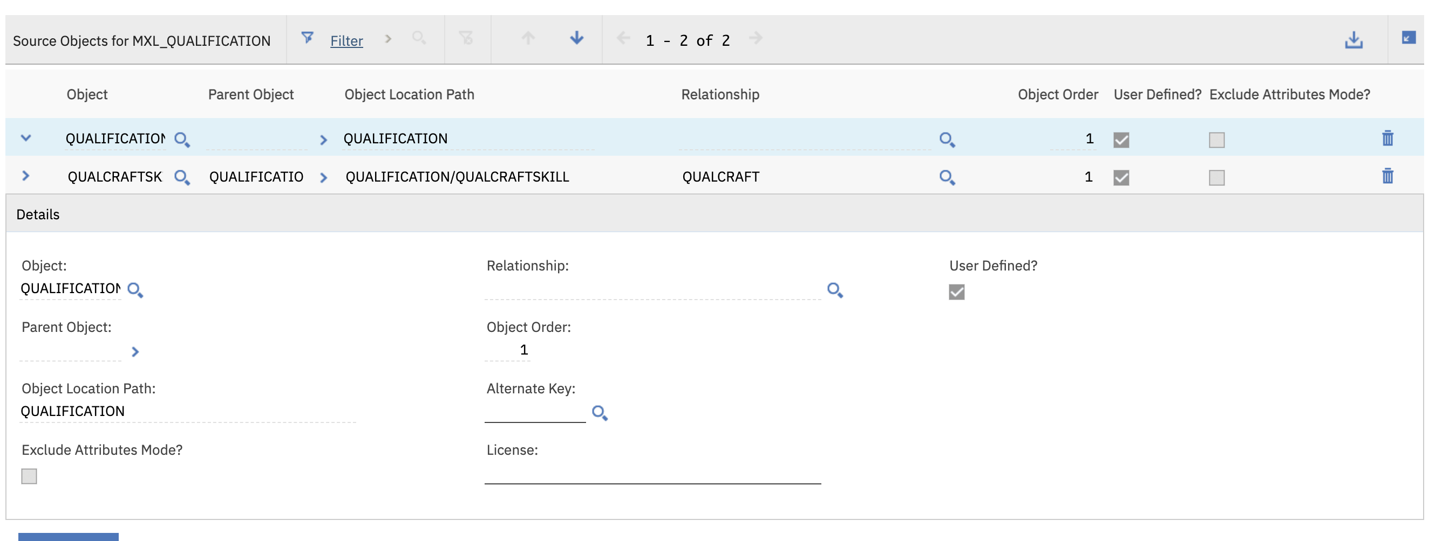The height and width of the screenshot is (541, 1456).
Task: Click the blue move down arrow
Action: (x=576, y=38)
